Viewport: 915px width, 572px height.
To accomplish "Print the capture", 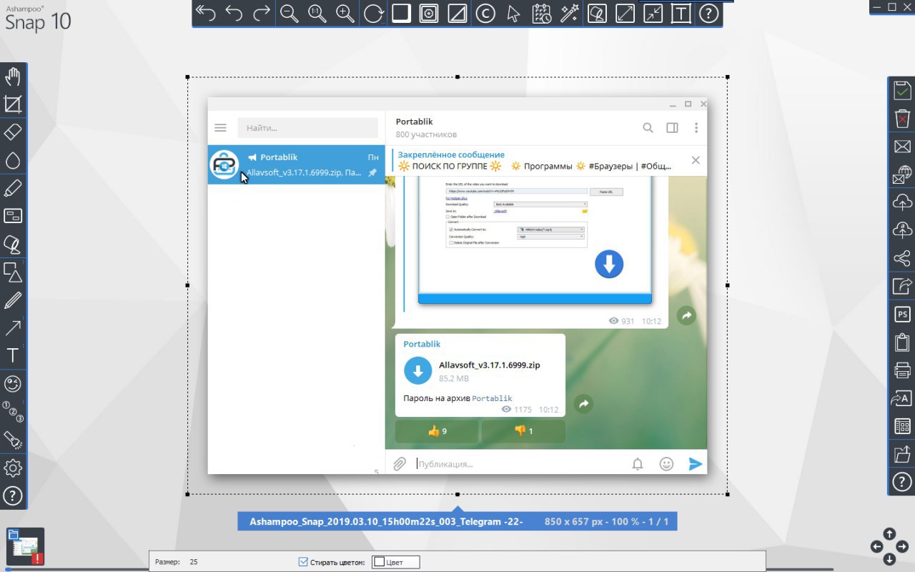I will 902,370.
